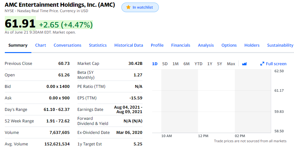Click the AMC Entertainment Holdings title
The image size is (294, 155).
[60, 5]
